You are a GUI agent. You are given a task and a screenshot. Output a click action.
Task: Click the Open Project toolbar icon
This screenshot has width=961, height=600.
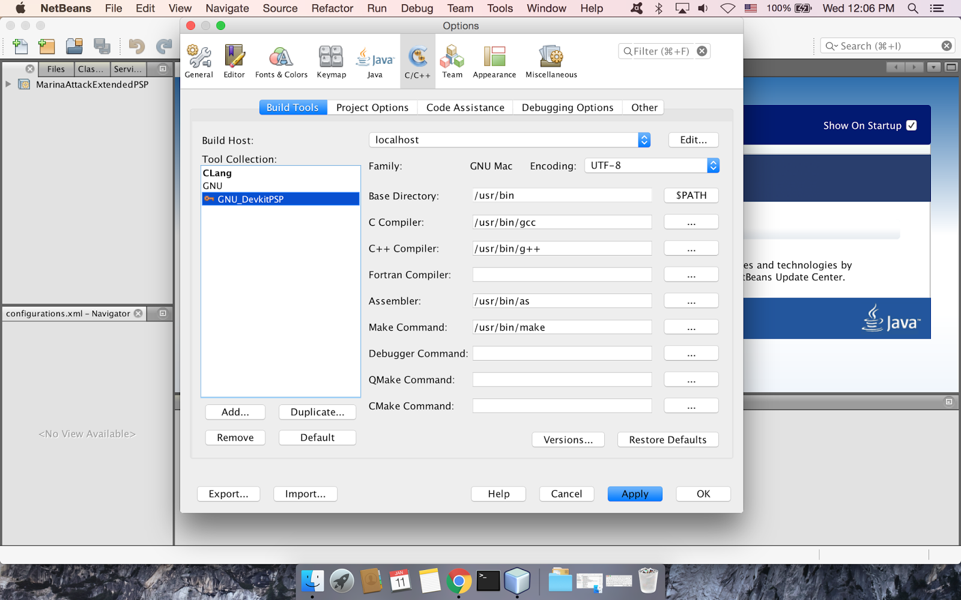pyautogui.click(x=74, y=46)
